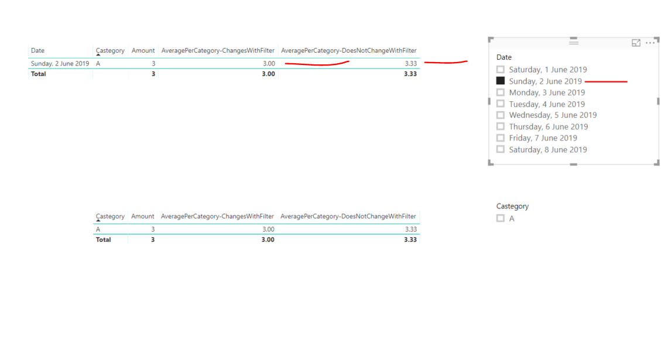
Task: Grab the Date slicer drag handle
Action: coord(574,42)
